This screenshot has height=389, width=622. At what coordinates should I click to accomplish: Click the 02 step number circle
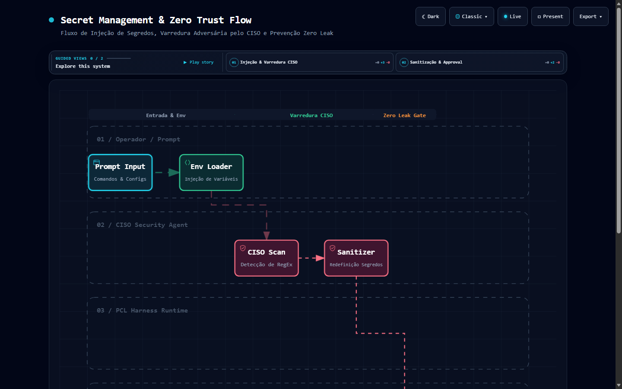(x=404, y=62)
